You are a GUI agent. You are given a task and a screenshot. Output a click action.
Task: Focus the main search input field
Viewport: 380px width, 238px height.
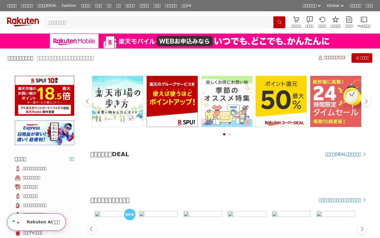[x=159, y=22]
